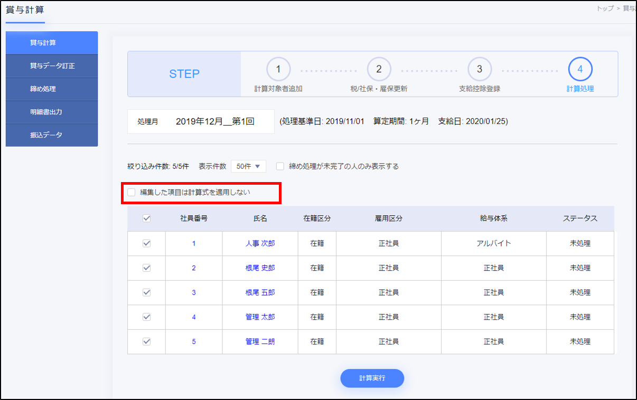637x400 pixels.
Task: Open 締め処理 from the side menu
Action: point(52,89)
